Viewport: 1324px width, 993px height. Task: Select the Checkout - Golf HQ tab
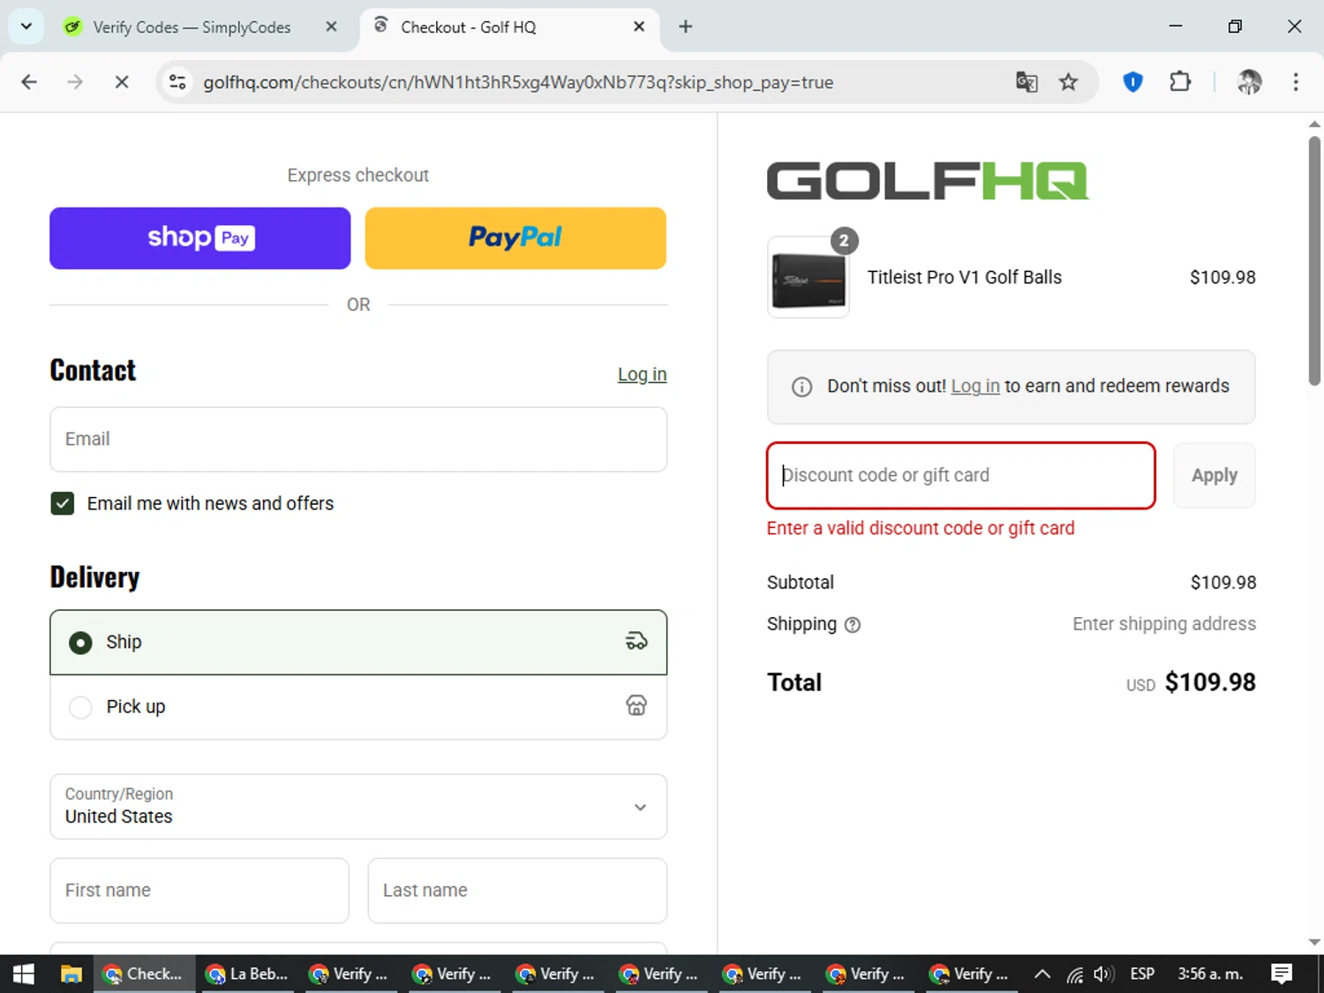click(x=509, y=26)
